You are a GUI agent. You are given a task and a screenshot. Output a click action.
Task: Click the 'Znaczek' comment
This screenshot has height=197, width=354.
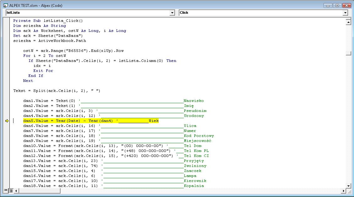(x=193, y=171)
